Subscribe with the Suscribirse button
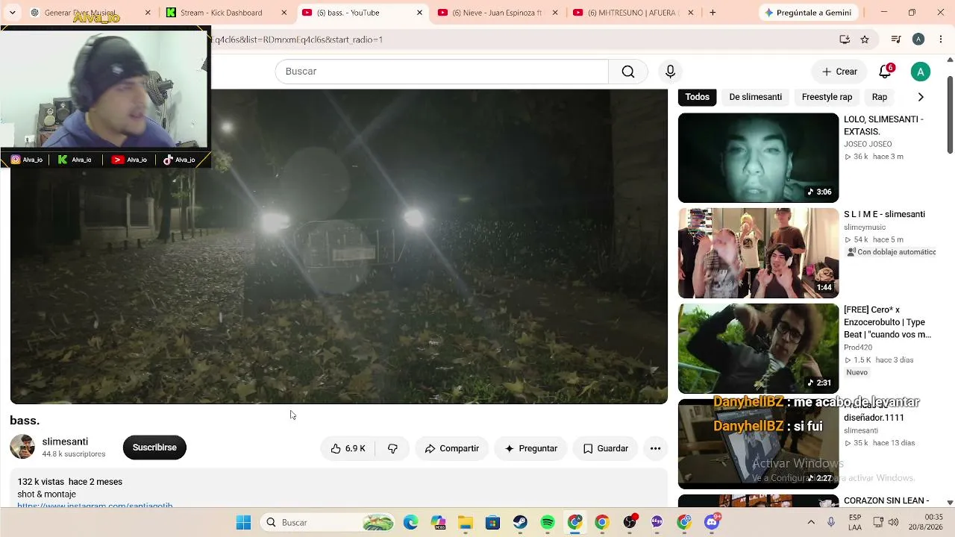 click(x=154, y=447)
